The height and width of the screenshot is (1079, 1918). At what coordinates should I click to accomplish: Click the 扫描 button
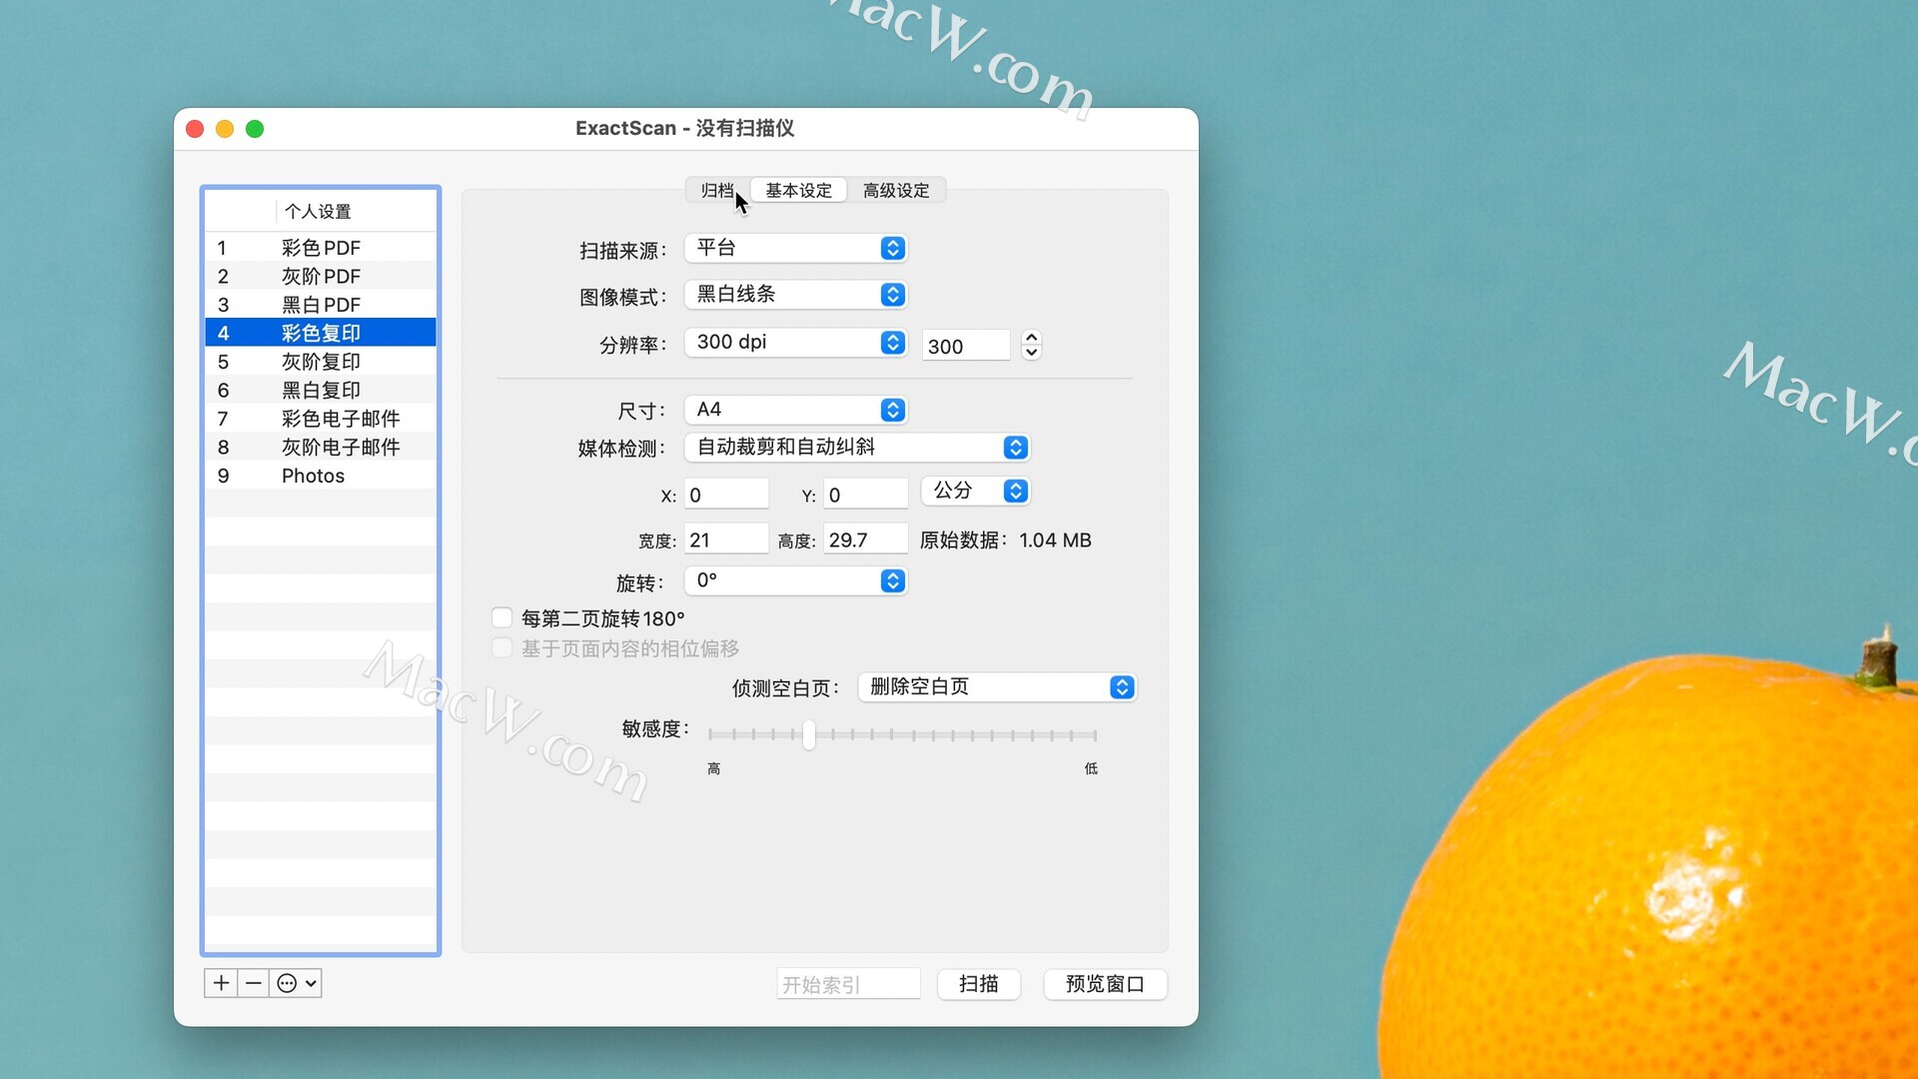coord(979,984)
